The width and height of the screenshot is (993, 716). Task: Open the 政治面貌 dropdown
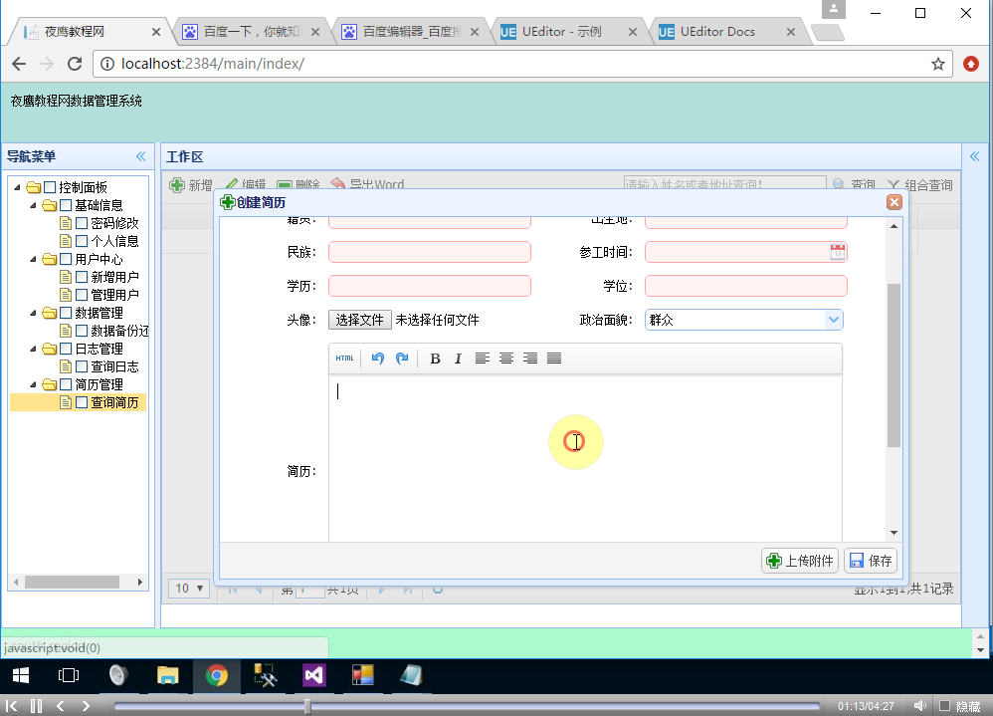[833, 320]
